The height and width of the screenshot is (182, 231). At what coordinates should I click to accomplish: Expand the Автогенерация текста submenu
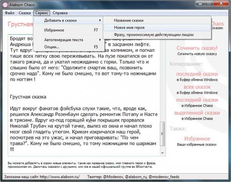click(68, 40)
